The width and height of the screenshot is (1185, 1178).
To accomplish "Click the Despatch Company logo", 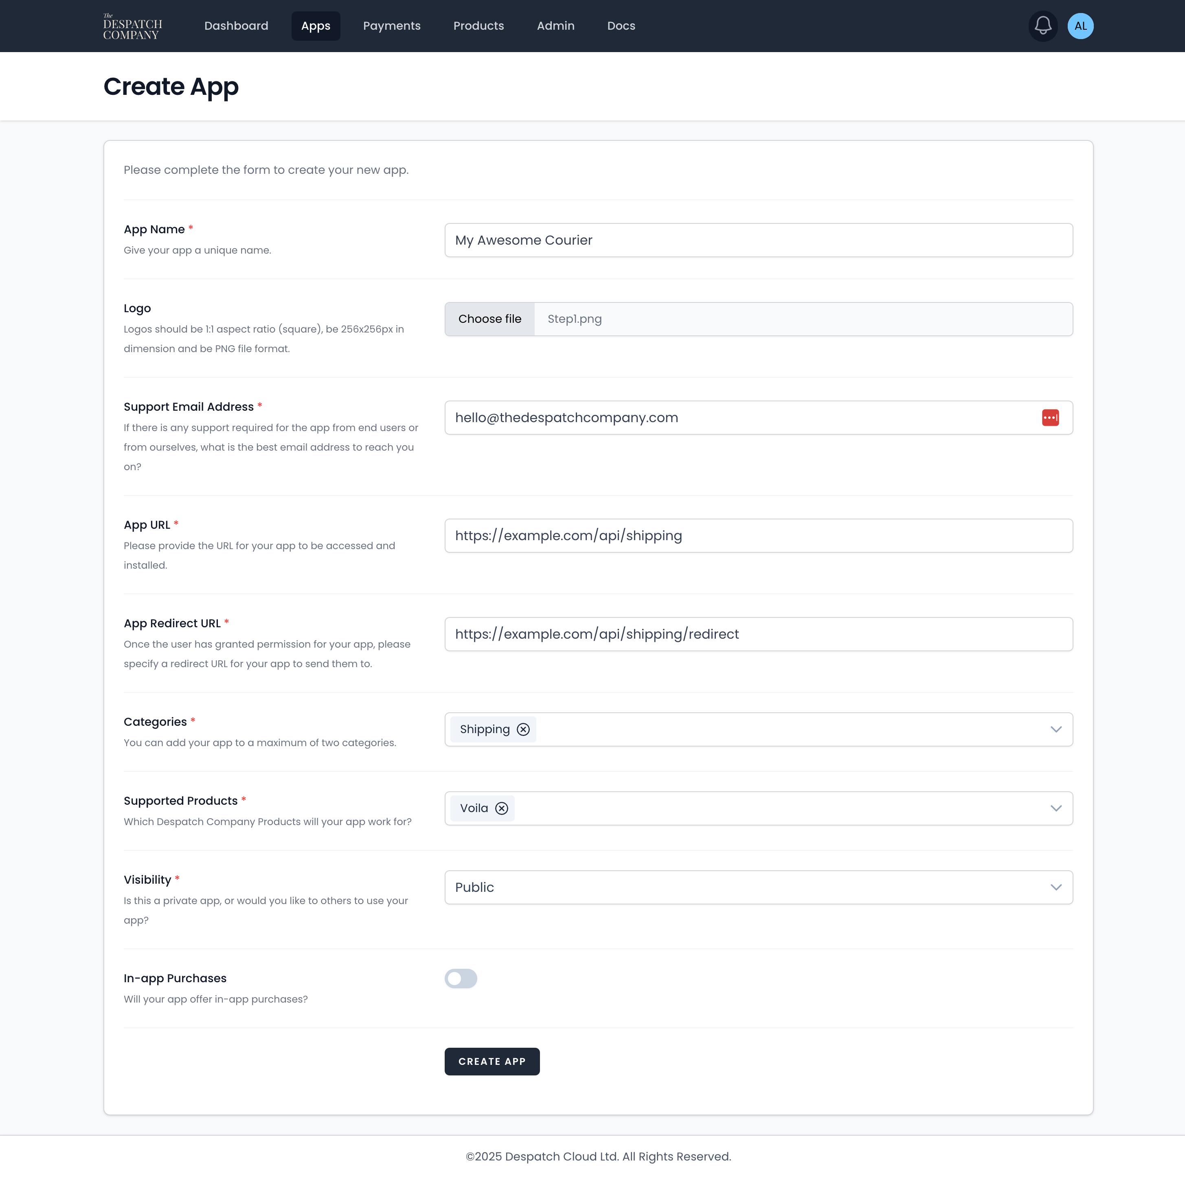I will pos(132,27).
